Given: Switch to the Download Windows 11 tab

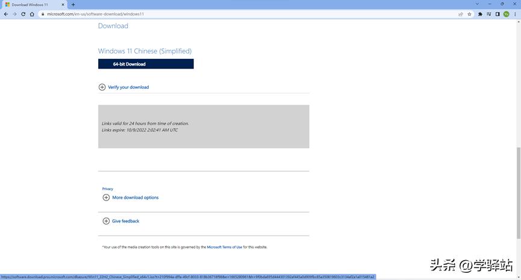Looking at the screenshot, I should 33,5.
